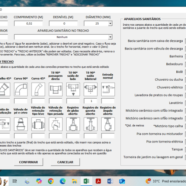Open Task View from the taskbar
The image size is (186, 186).
tap(15, 181)
